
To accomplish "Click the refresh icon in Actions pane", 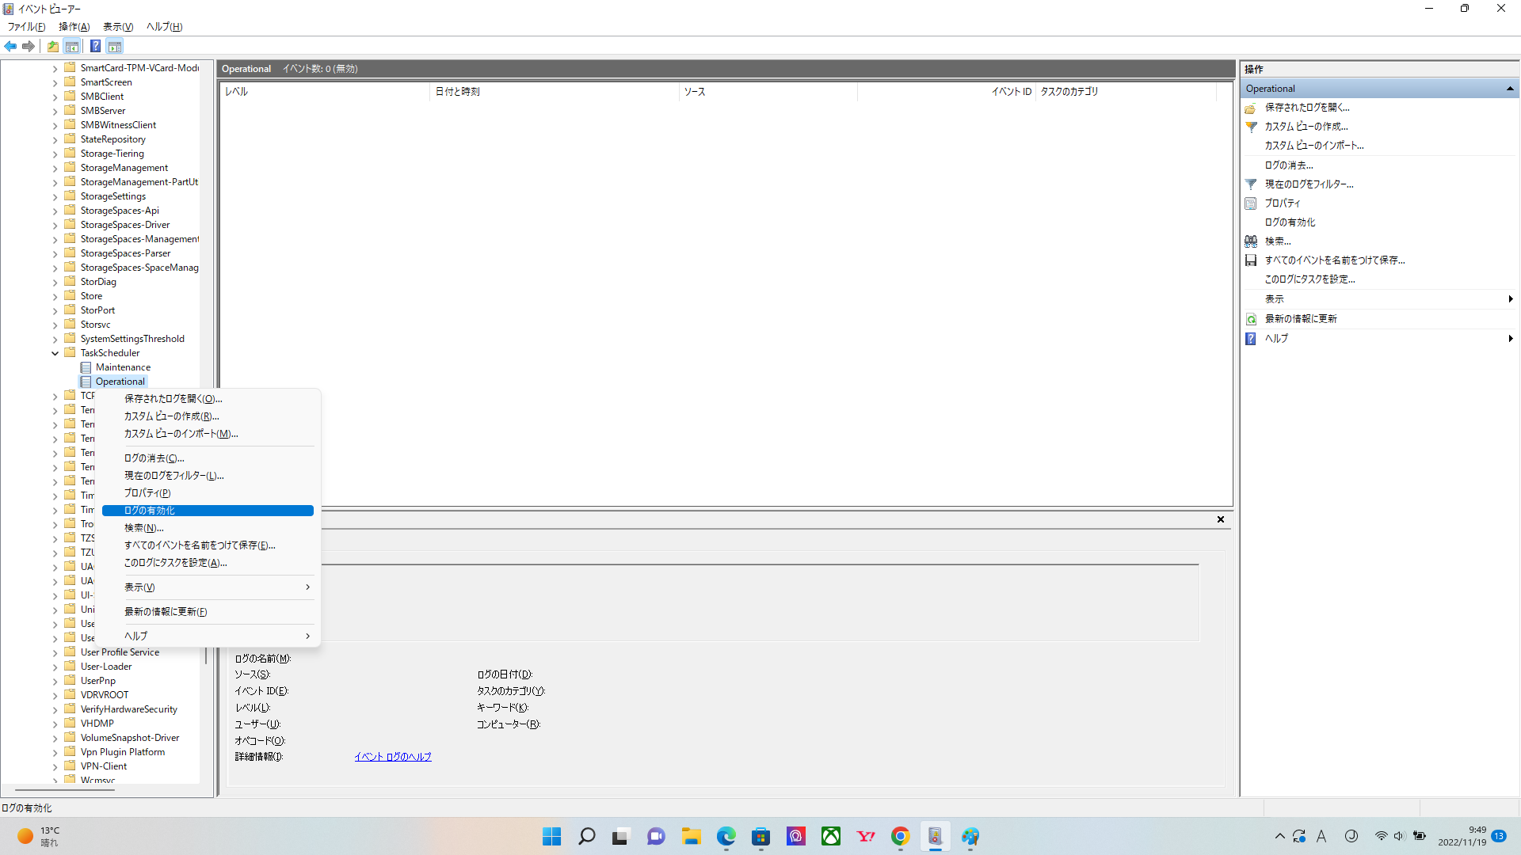I will click(1251, 319).
